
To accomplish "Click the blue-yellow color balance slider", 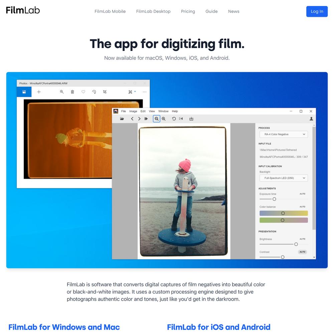I will tap(284, 213).
